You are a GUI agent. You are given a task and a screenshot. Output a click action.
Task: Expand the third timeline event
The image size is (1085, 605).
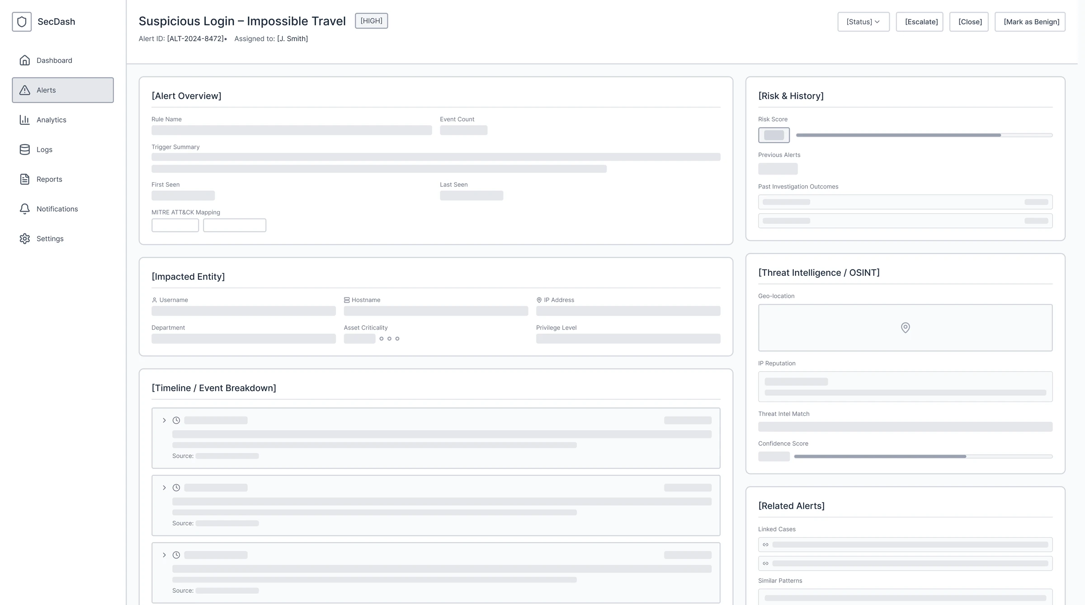pos(165,555)
